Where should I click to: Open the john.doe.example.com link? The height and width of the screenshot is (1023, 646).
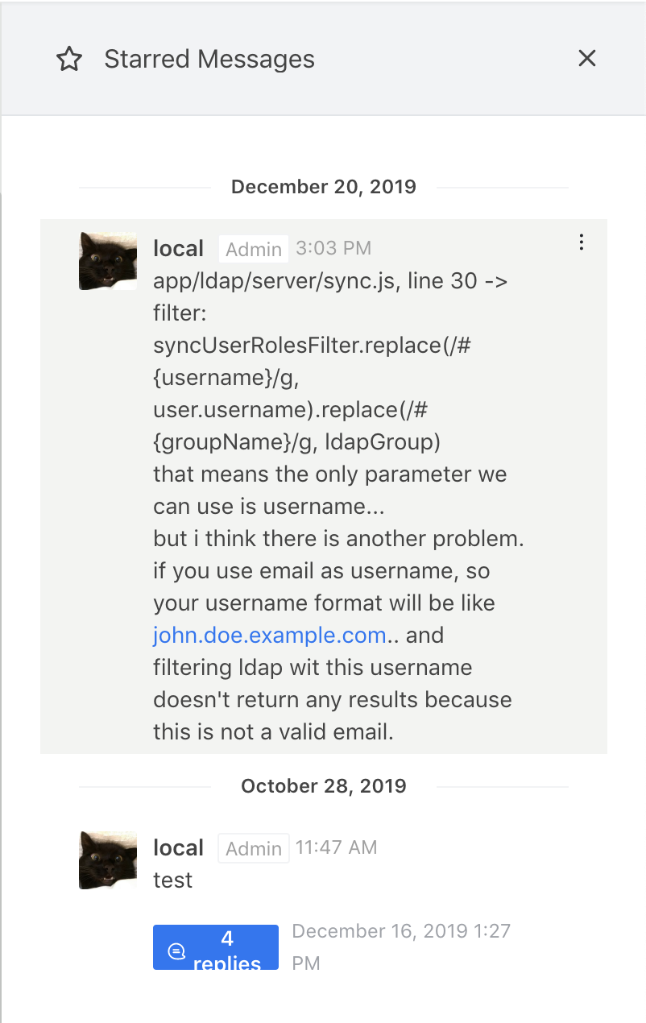tap(270, 636)
